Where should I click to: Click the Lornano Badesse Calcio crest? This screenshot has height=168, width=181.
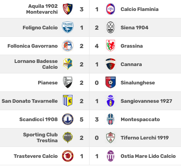click(68, 64)
